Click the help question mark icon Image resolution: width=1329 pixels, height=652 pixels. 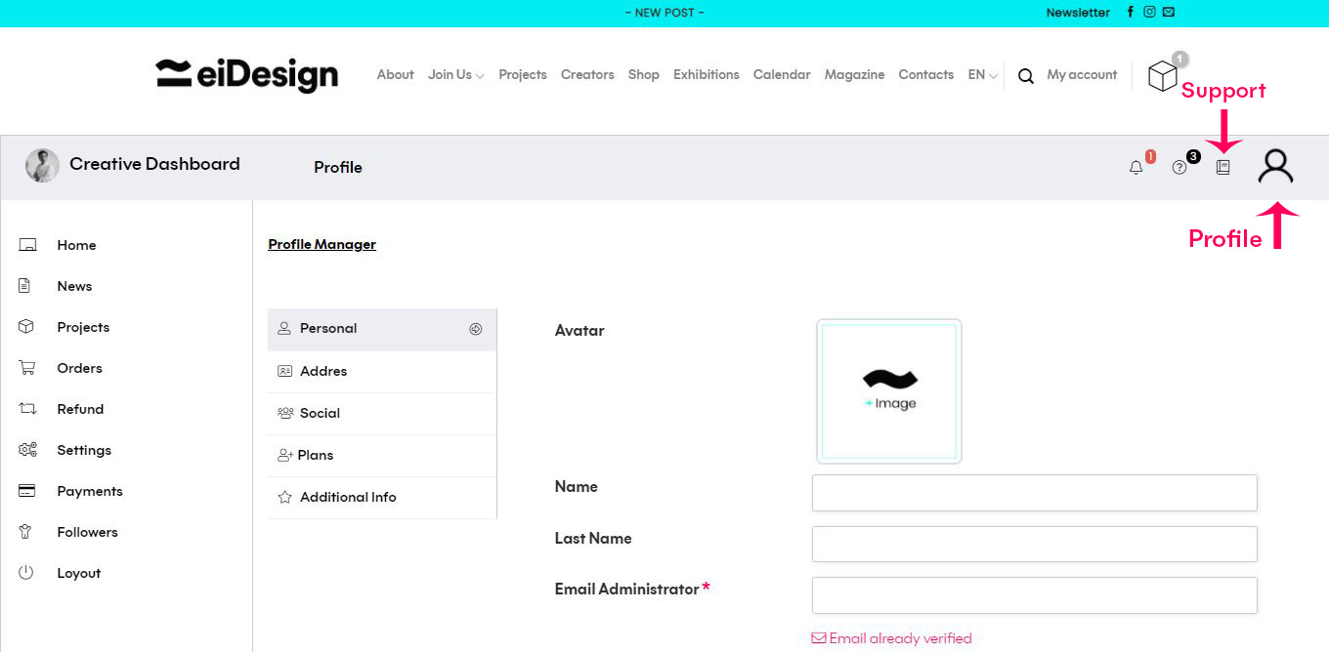pyautogui.click(x=1179, y=168)
